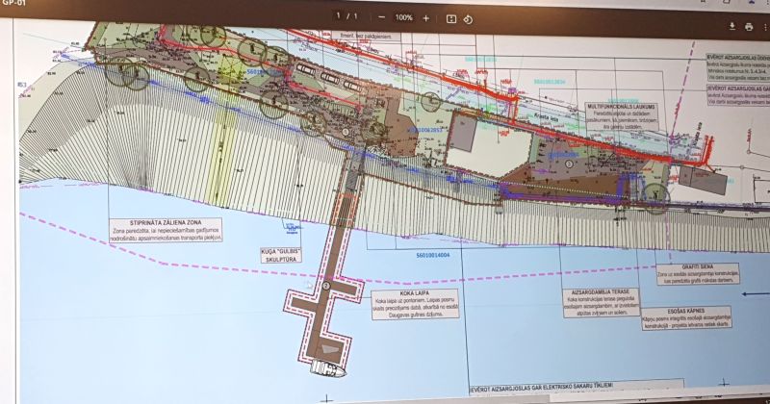Viewport: 770px width, 404px height.
Task: Select the current page number field
Action: pyautogui.click(x=337, y=16)
